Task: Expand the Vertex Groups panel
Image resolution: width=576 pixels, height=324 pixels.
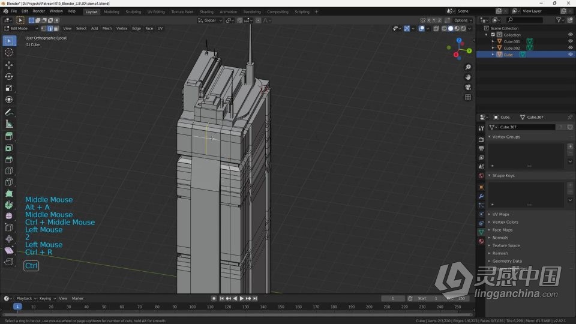Action: tap(506, 137)
